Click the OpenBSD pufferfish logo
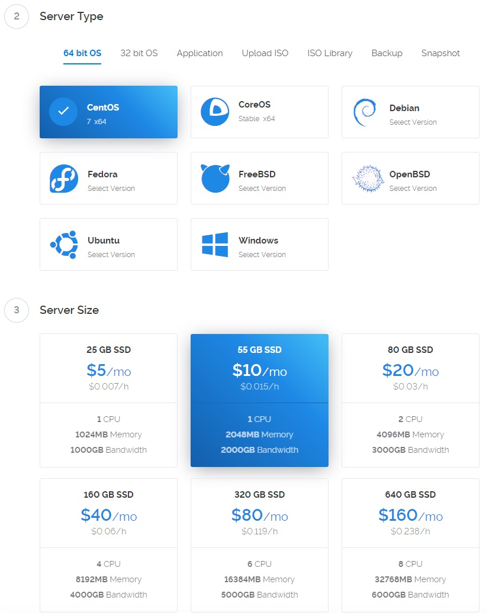 368,179
